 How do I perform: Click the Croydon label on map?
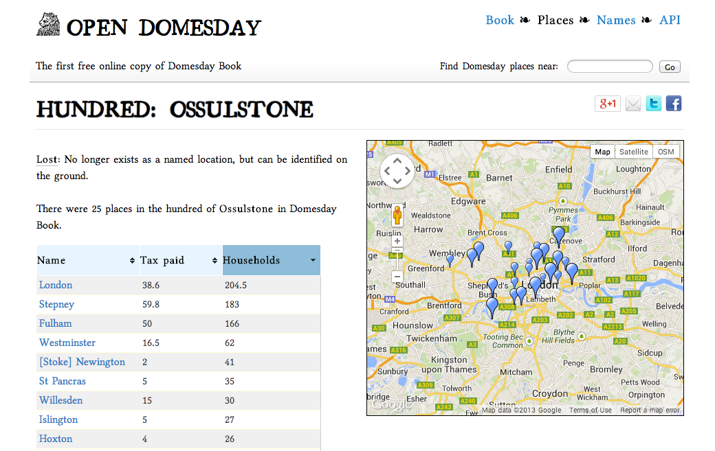click(x=550, y=393)
